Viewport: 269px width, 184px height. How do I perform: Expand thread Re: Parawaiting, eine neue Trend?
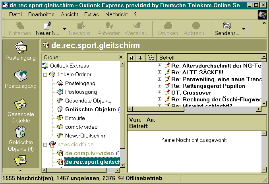pyautogui.click(x=159, y=79)
